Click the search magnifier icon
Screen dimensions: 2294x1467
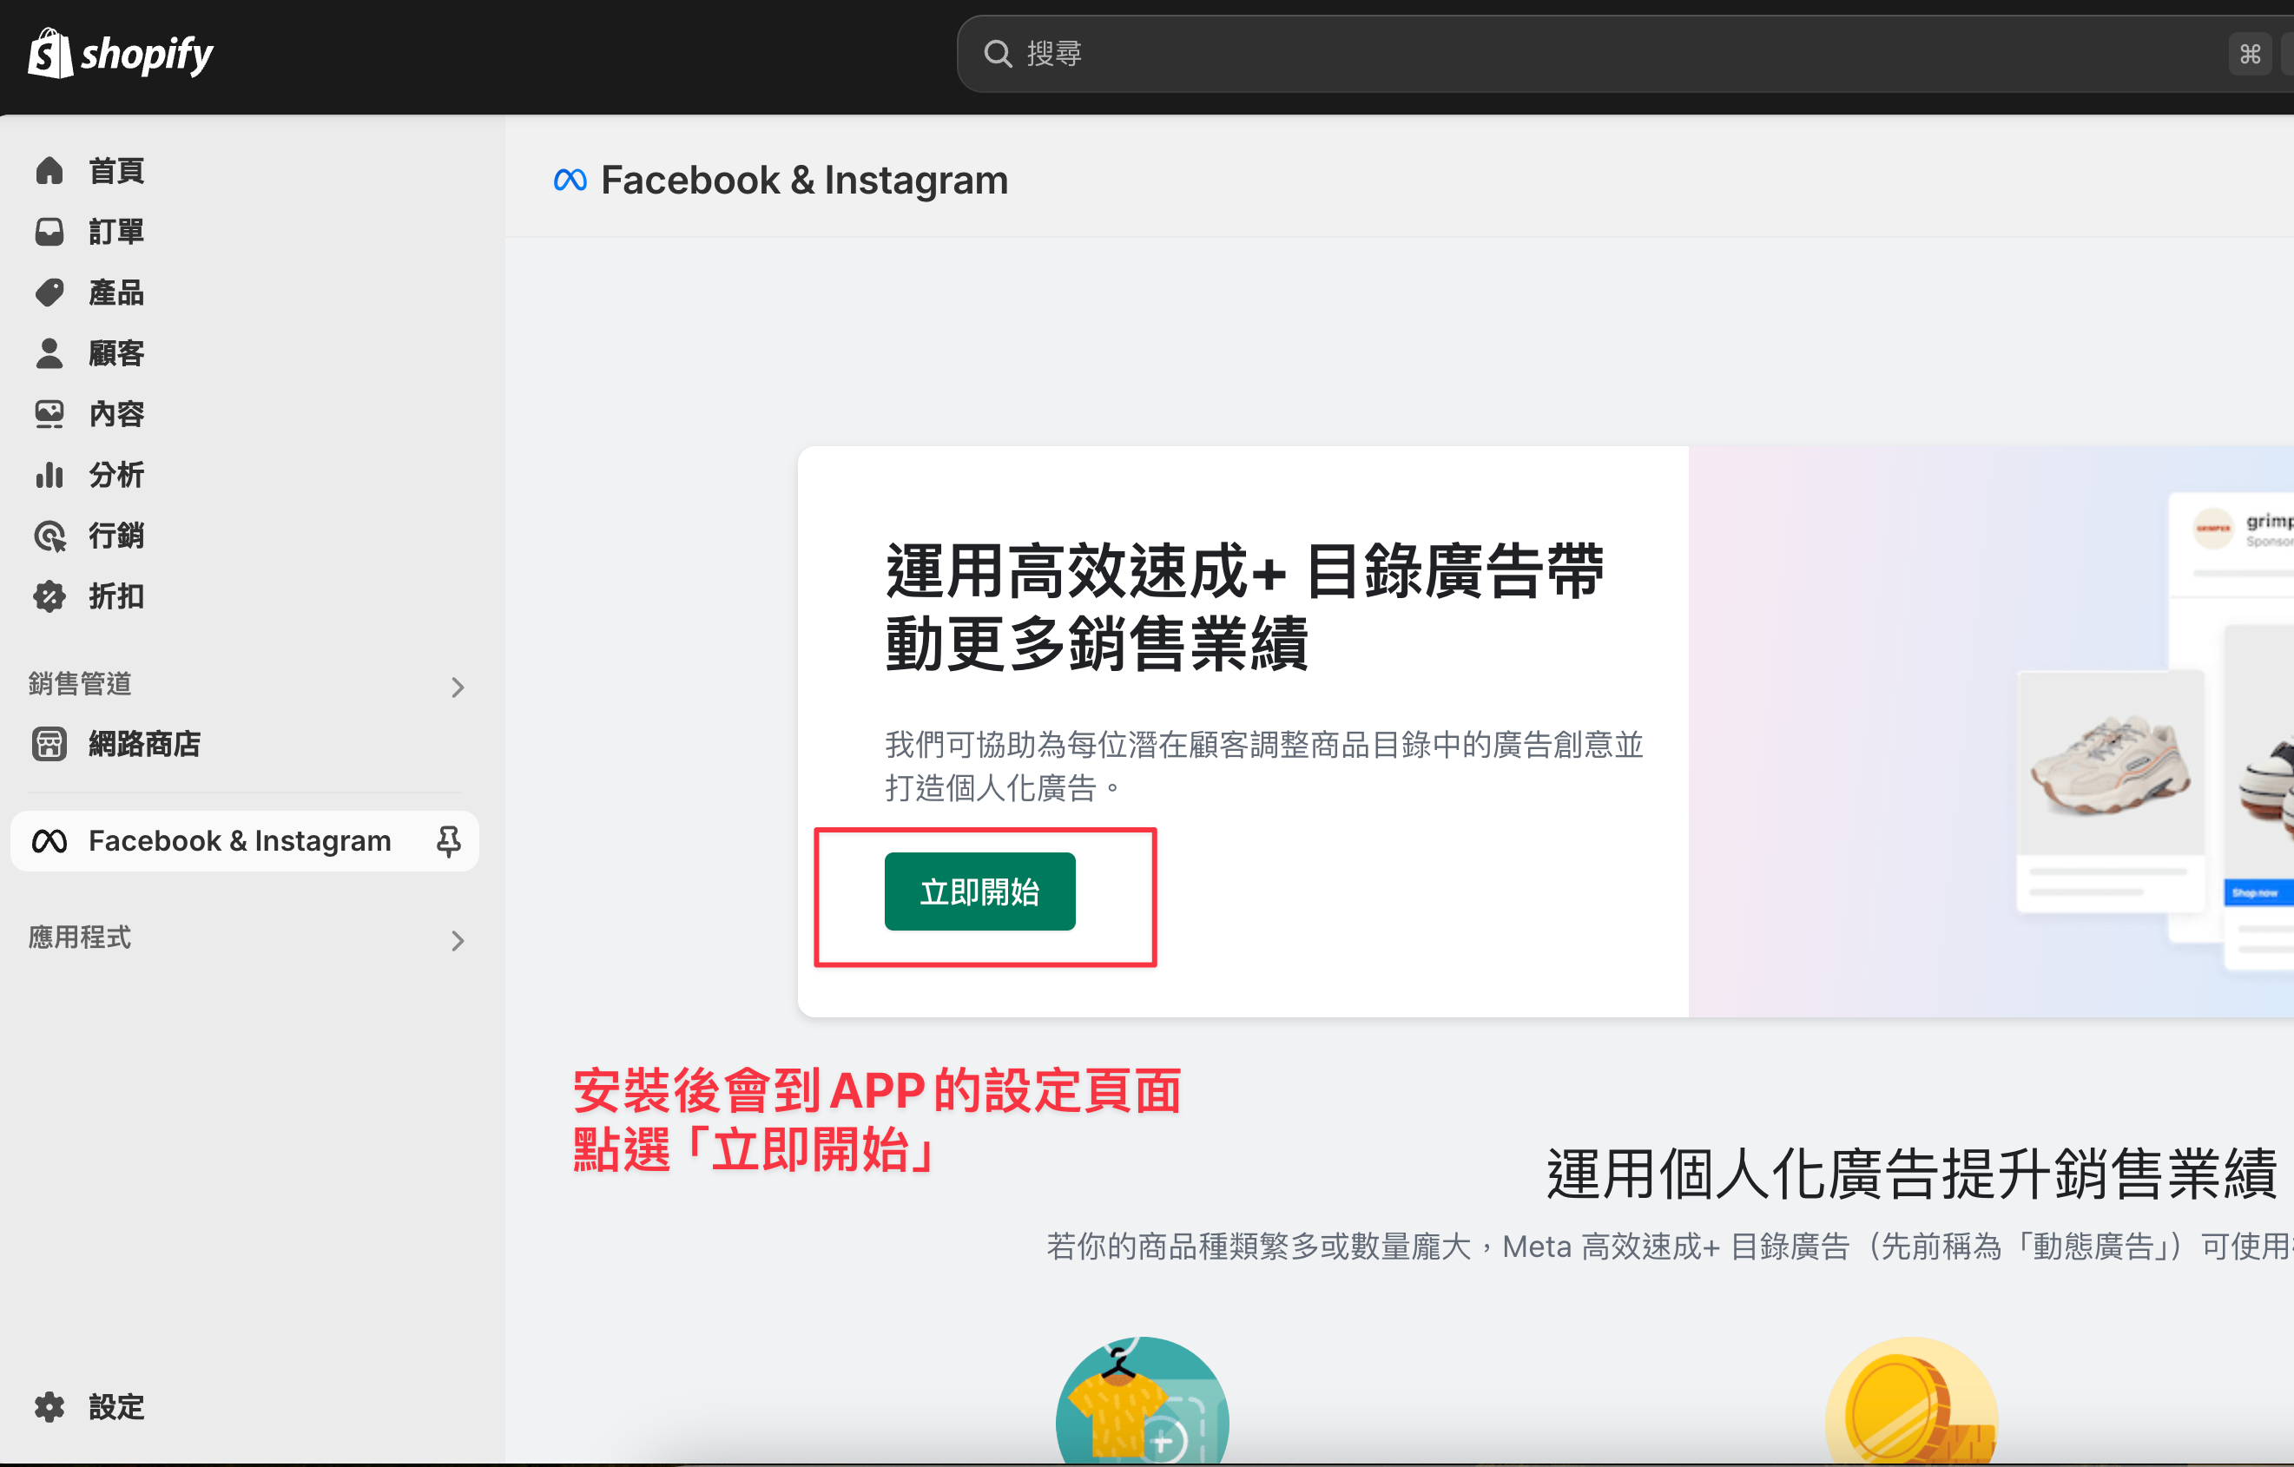click(998, 53)
